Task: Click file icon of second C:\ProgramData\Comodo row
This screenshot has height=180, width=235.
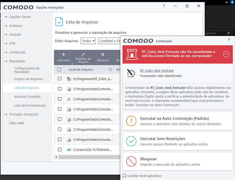Action: click(69, 99)
